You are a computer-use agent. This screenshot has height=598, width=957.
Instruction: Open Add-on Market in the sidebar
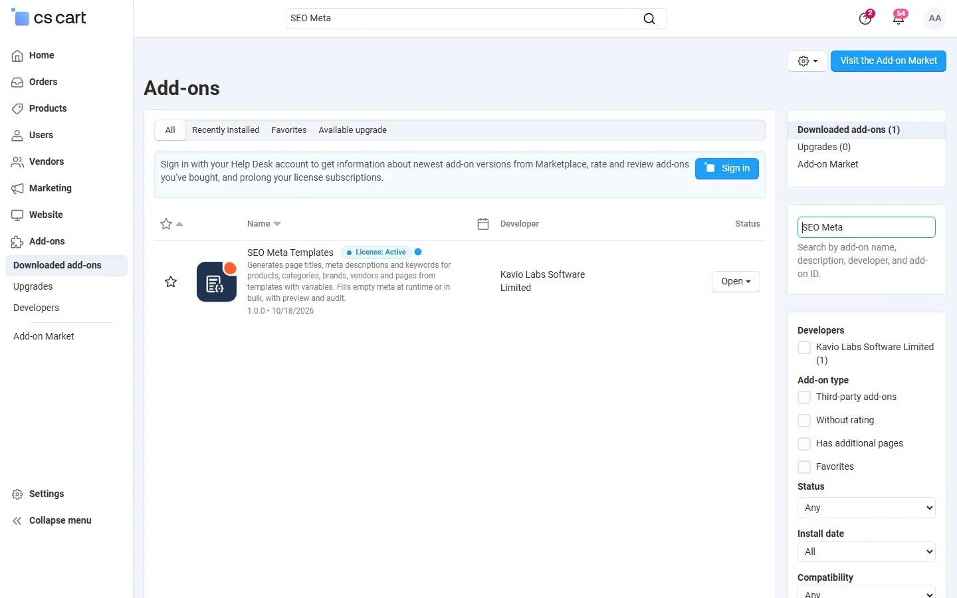(44, 337)
